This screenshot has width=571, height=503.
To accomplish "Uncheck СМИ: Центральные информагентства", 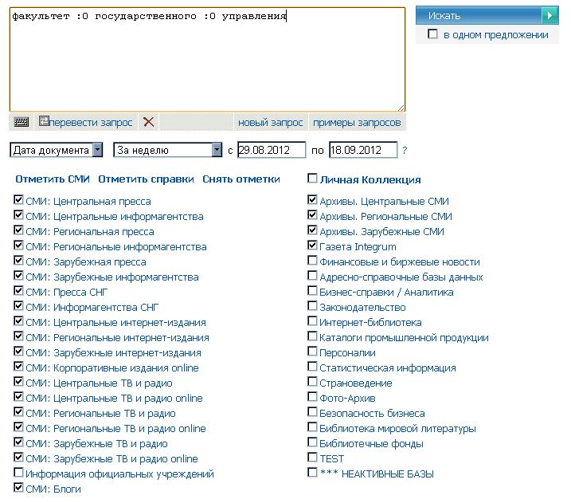I will click(x=18, y=215).
